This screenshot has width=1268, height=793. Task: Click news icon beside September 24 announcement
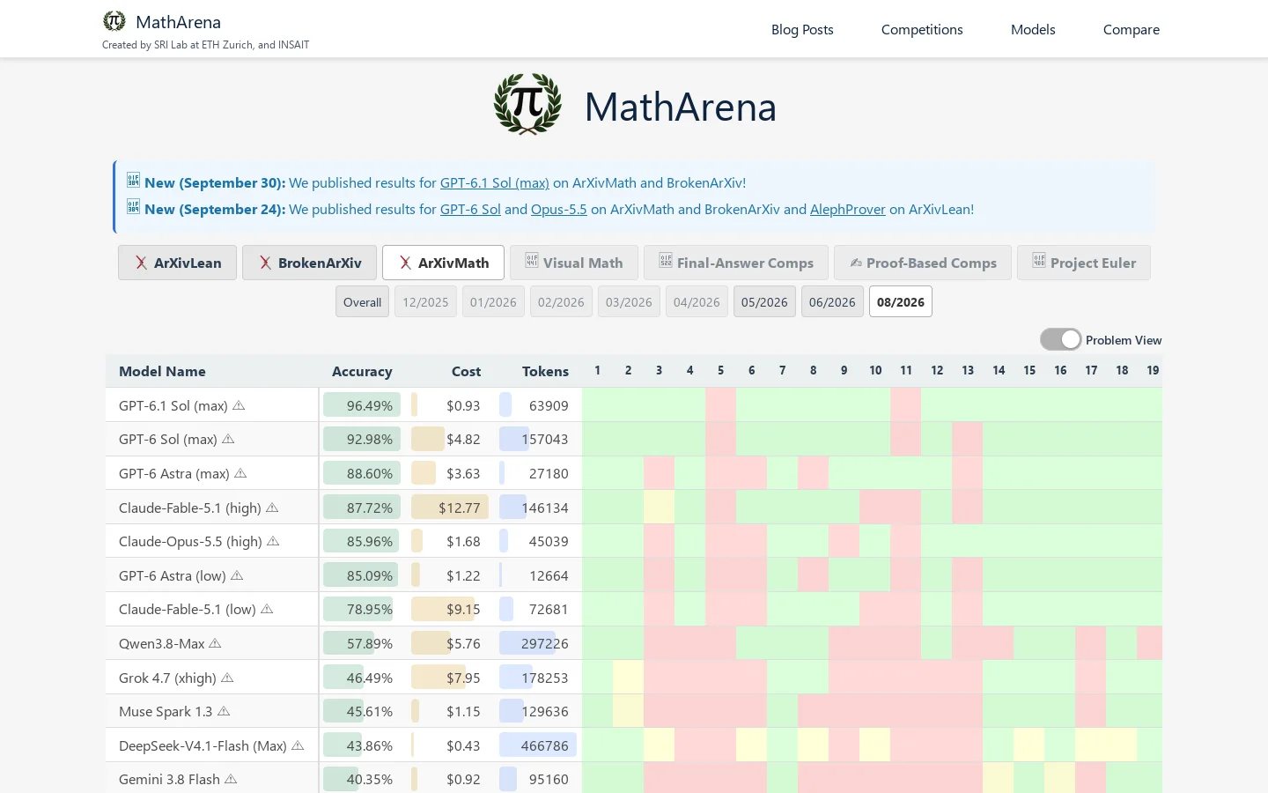(133, 207)
